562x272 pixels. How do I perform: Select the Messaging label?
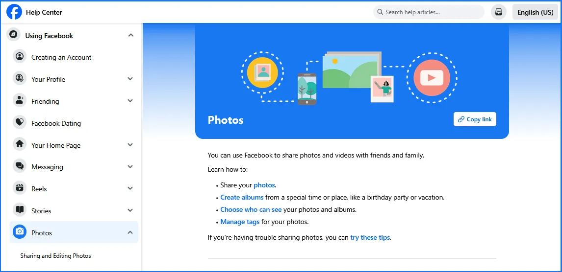pyautogui.click(x=47, y=167)
